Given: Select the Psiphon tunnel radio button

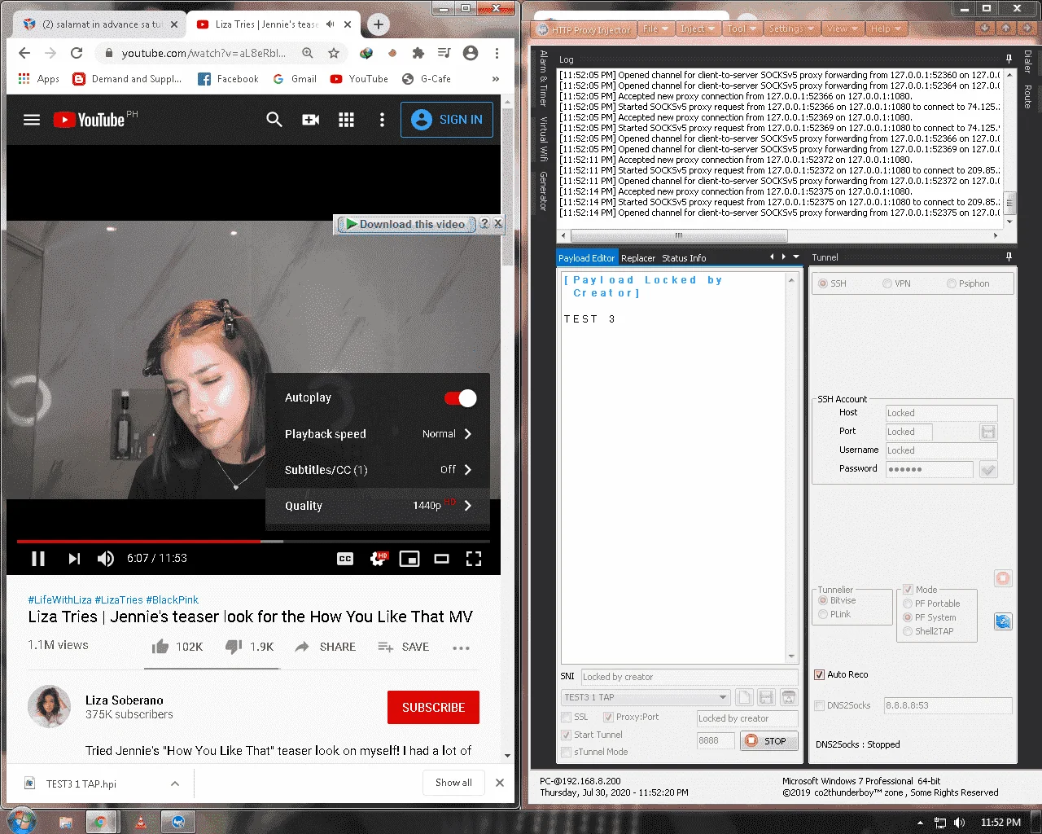Looking at the screenshot, I should tap(951, 283).
